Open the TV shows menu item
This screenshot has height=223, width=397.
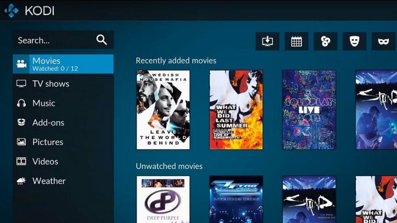pyautogui.click(x=50, y=84)
